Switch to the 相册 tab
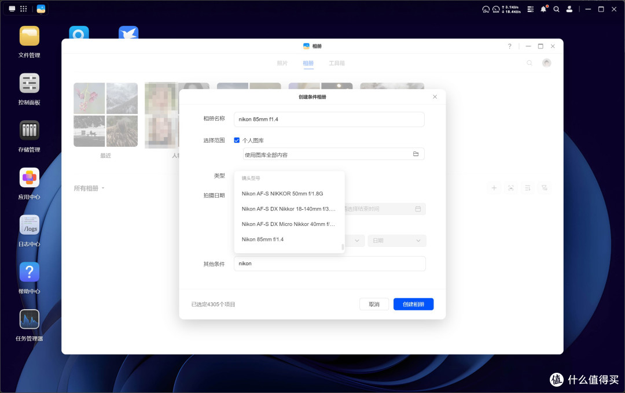The image size is (625, 393). pyautogui.click(x=308, y=63)
